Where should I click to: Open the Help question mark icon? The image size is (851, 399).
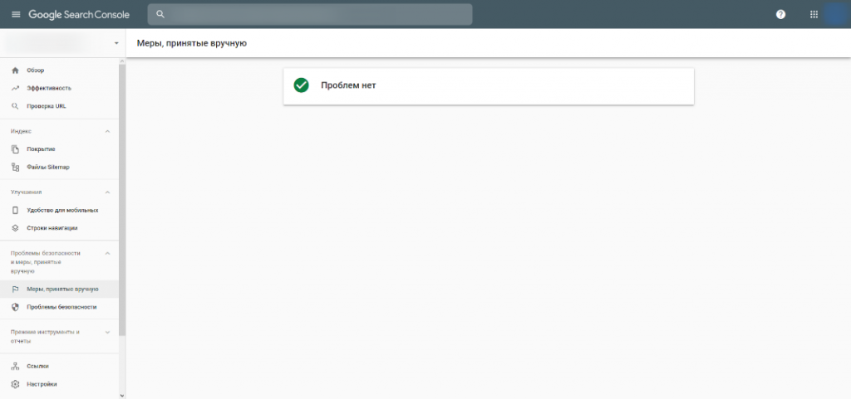coord(780,15)
